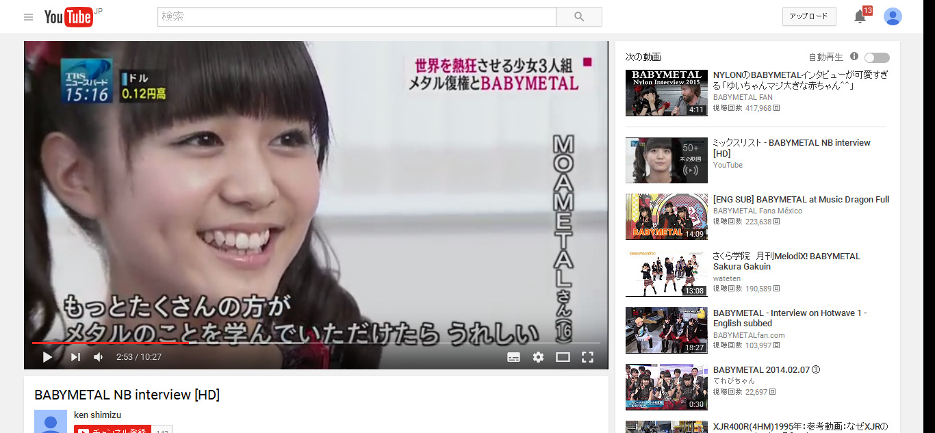Click the BABYMETAL NB interview [HD] title

[127, 395]
